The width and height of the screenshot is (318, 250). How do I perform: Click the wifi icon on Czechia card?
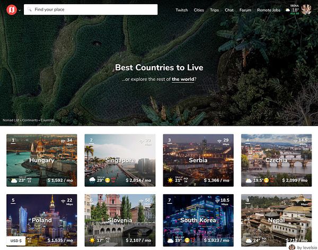pyautogui.click(x=296, y=141)
